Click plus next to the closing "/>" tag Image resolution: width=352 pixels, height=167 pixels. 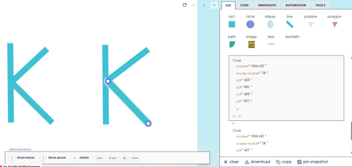(240, 116)
